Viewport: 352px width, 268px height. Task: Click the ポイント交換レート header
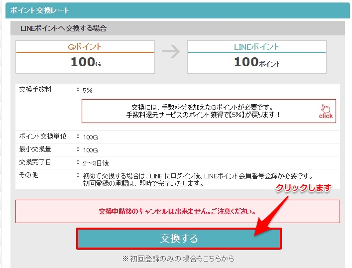(x=39, y=10)
